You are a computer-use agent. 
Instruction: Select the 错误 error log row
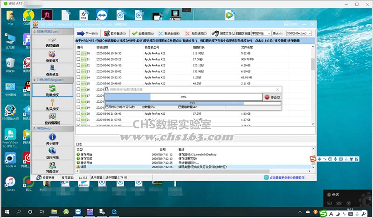point(193,167)
